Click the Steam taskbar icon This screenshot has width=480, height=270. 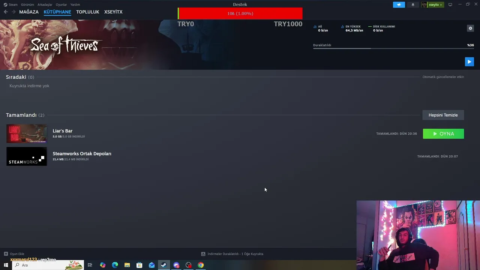pos(164,265)
